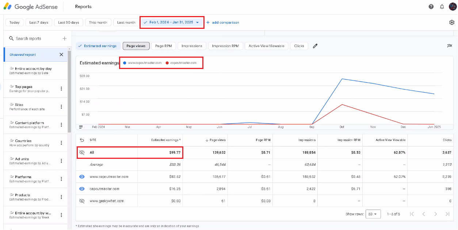Open more options for Top pages
The image size is (458, 230).
coord(61,89)
